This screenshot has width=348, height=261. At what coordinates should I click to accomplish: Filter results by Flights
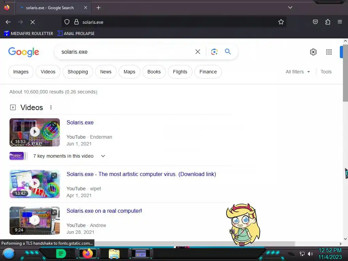click(180, 72)
